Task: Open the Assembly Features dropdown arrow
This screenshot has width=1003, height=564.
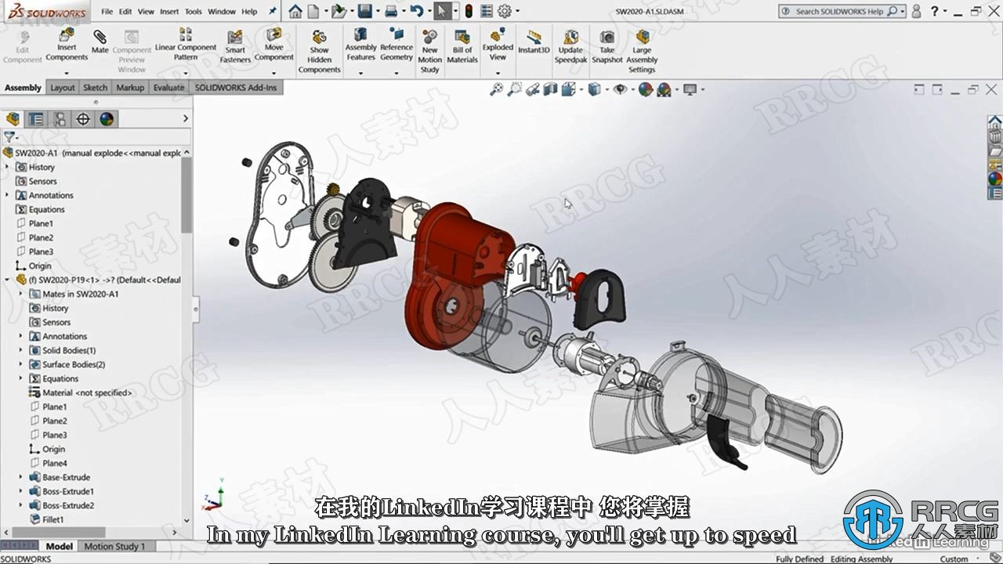Action: tap(360, 73)
